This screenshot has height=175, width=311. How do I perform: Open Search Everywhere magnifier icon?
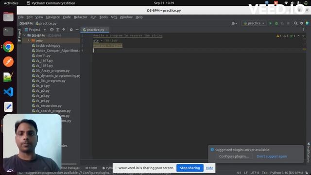click(x=295, y=23)
